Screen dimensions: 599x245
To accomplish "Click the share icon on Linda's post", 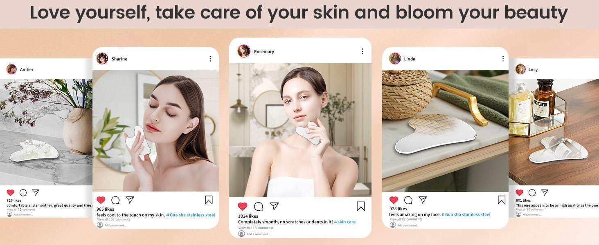I will pos(423,200).
